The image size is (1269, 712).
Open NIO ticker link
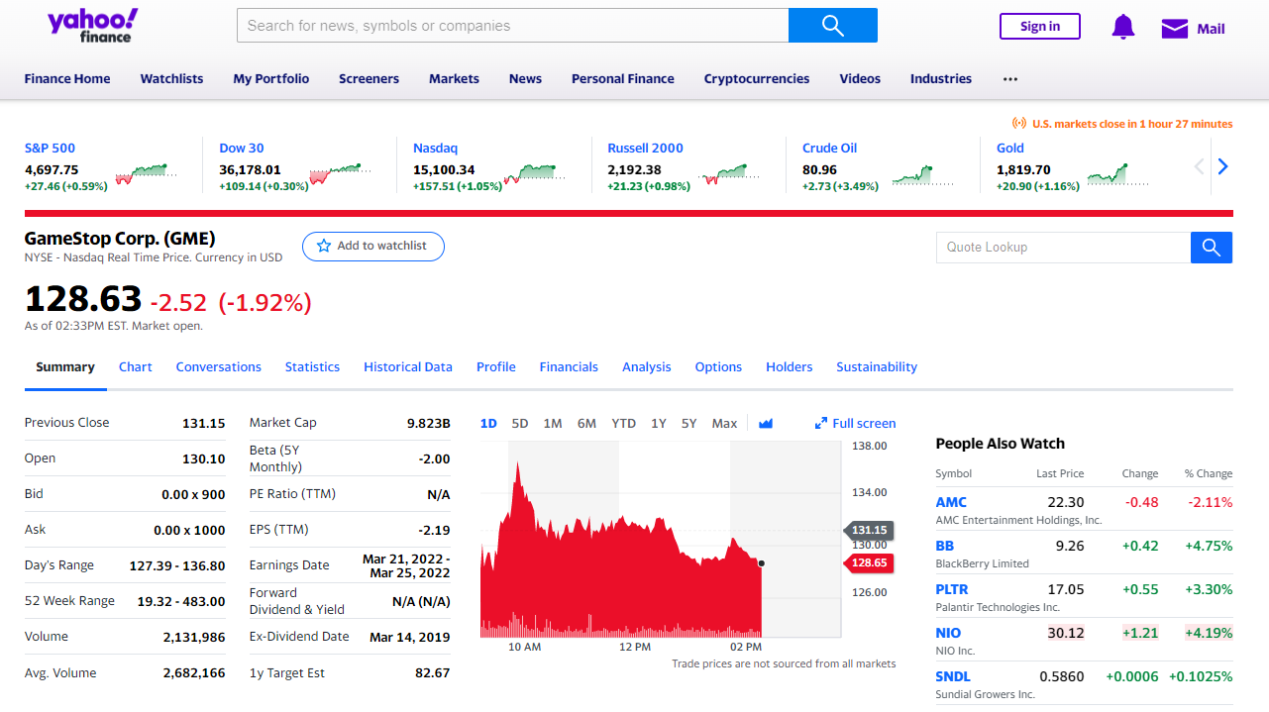[948, 633]
